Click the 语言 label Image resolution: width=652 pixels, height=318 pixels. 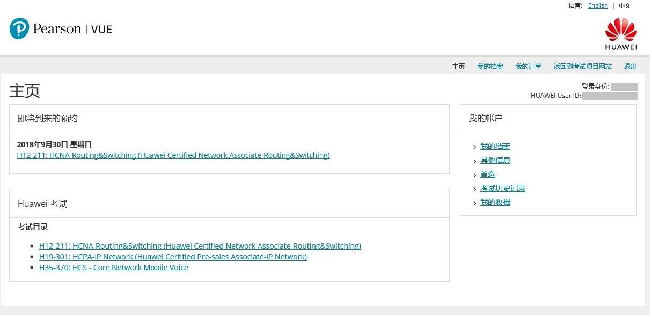point(575,5)
